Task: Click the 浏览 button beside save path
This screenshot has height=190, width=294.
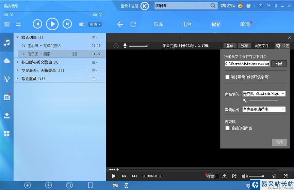Action: [279, 64]
